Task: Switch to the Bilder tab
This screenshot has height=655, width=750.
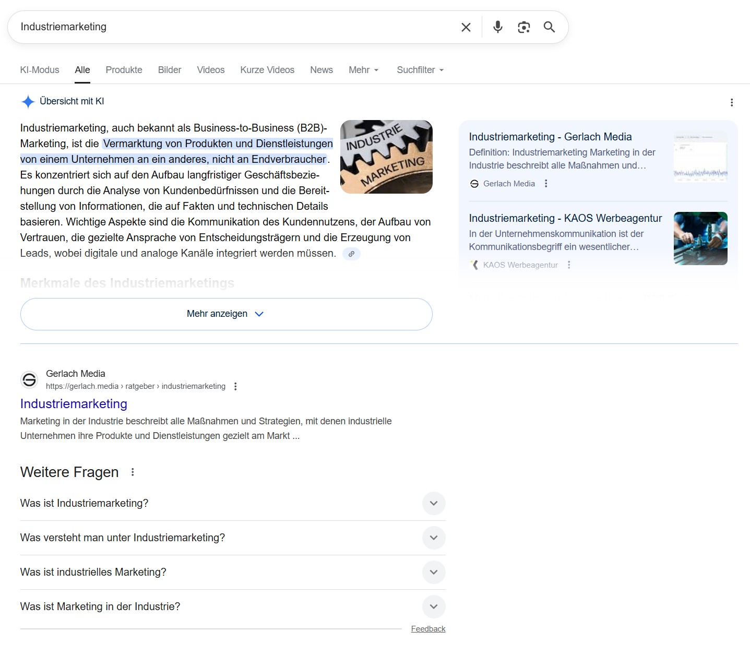Action: pos(169,69)
